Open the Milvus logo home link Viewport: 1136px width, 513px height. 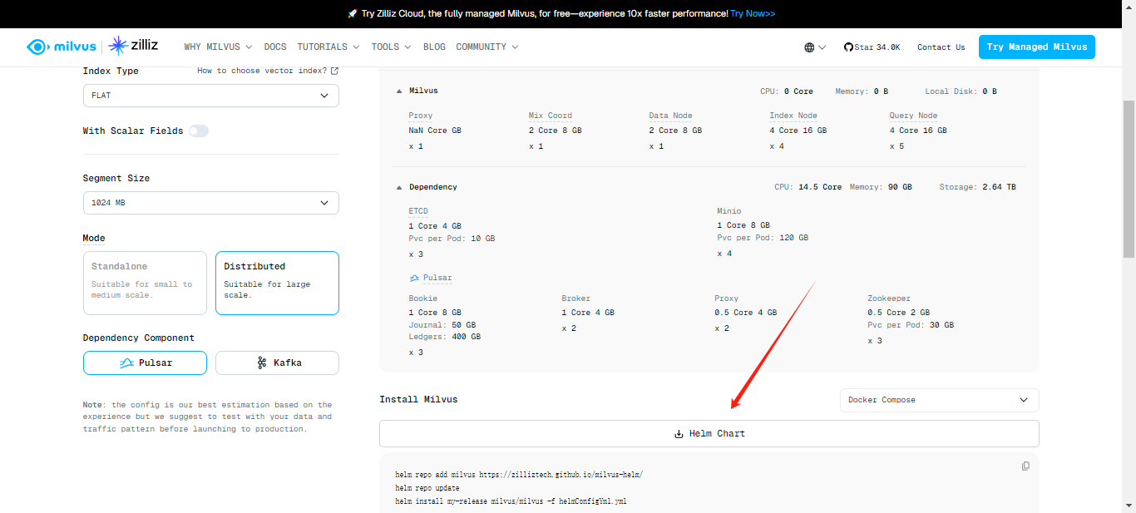61,47
